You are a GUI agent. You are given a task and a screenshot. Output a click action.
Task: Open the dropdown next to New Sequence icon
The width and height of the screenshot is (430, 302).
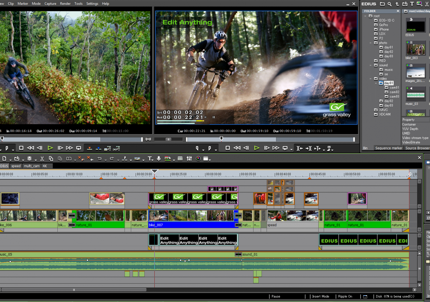click(x=10, y=160)
